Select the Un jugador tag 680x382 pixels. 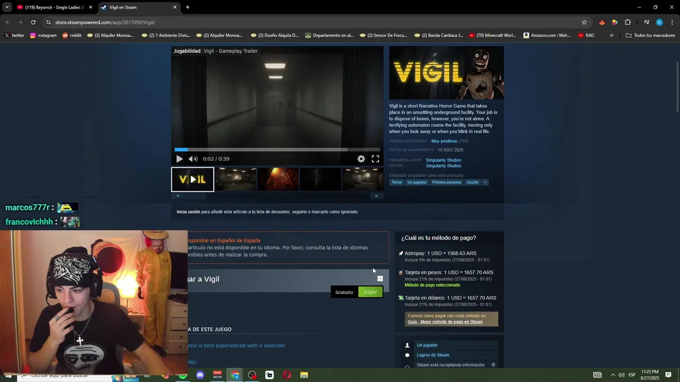click(x=417, y=183)
